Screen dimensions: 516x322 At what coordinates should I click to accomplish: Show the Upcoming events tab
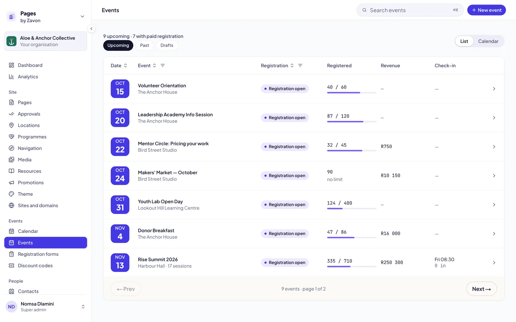118,45
